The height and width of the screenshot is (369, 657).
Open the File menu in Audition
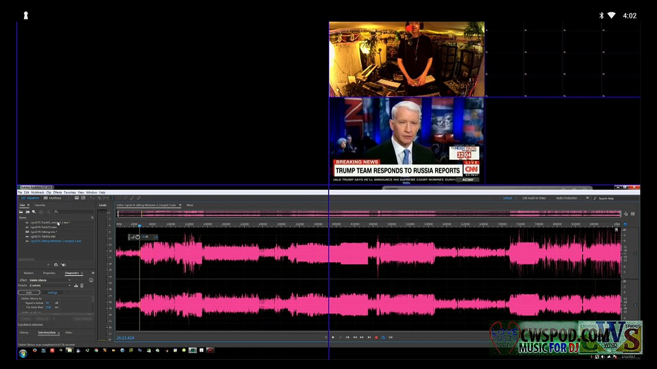coord(21,193)
